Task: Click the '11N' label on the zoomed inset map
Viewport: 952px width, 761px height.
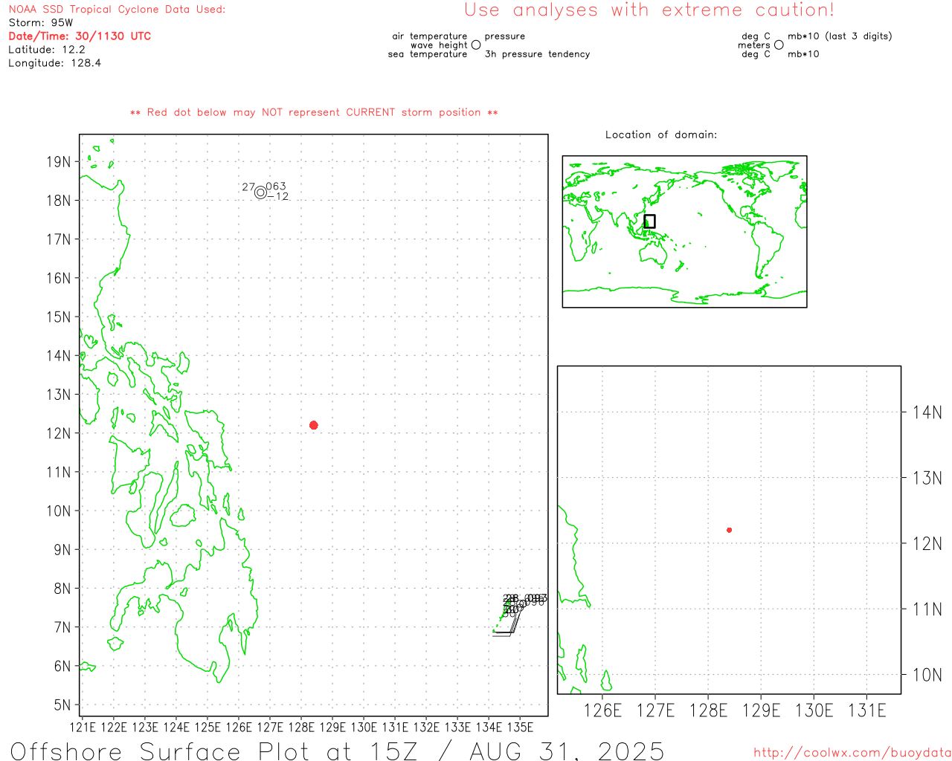Action: click(x=927, y=609)
